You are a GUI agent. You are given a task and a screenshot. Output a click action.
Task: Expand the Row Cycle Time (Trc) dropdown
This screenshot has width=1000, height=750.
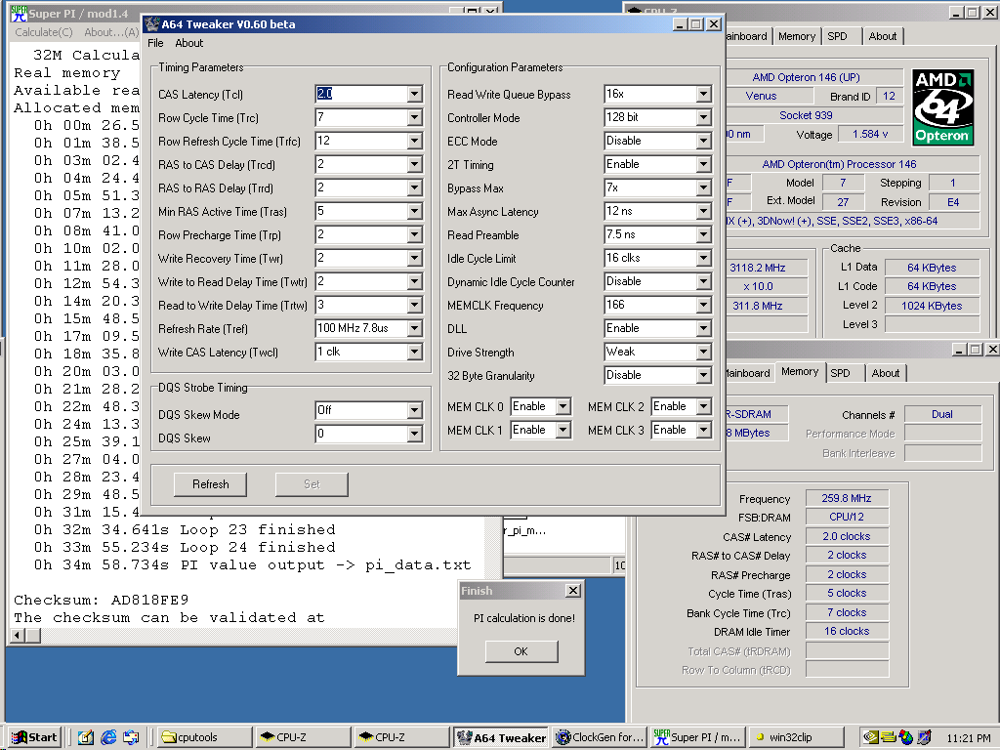(414, 118)
